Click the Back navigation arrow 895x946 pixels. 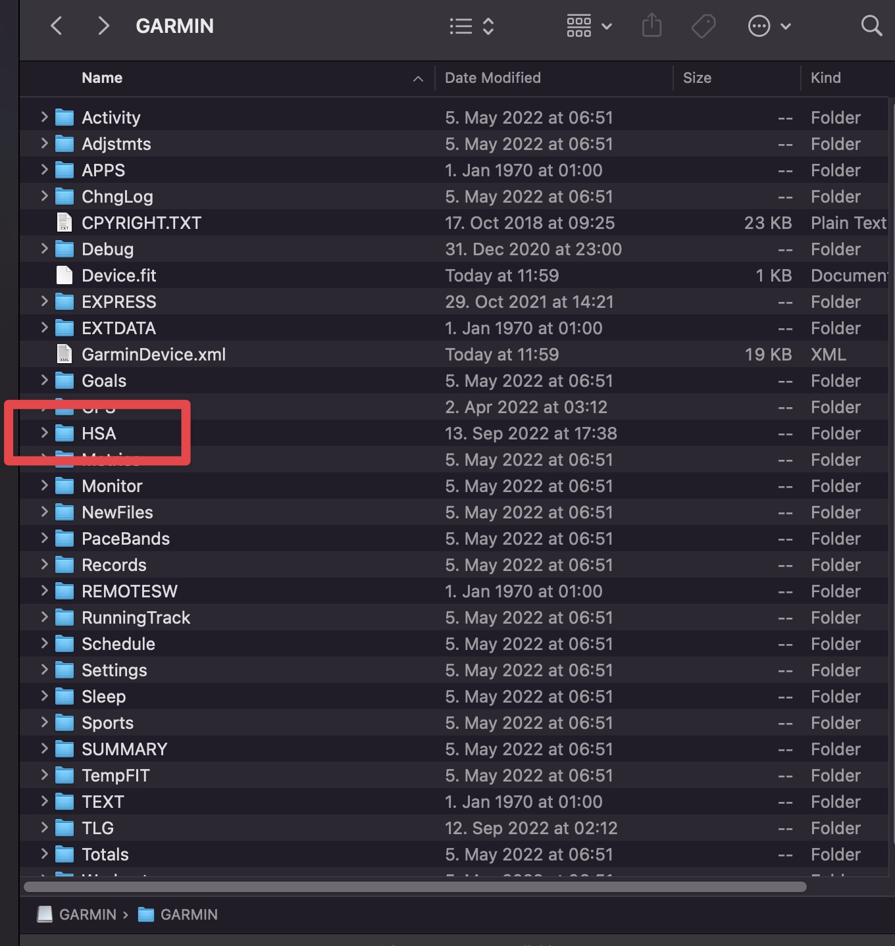coord(57,26)
